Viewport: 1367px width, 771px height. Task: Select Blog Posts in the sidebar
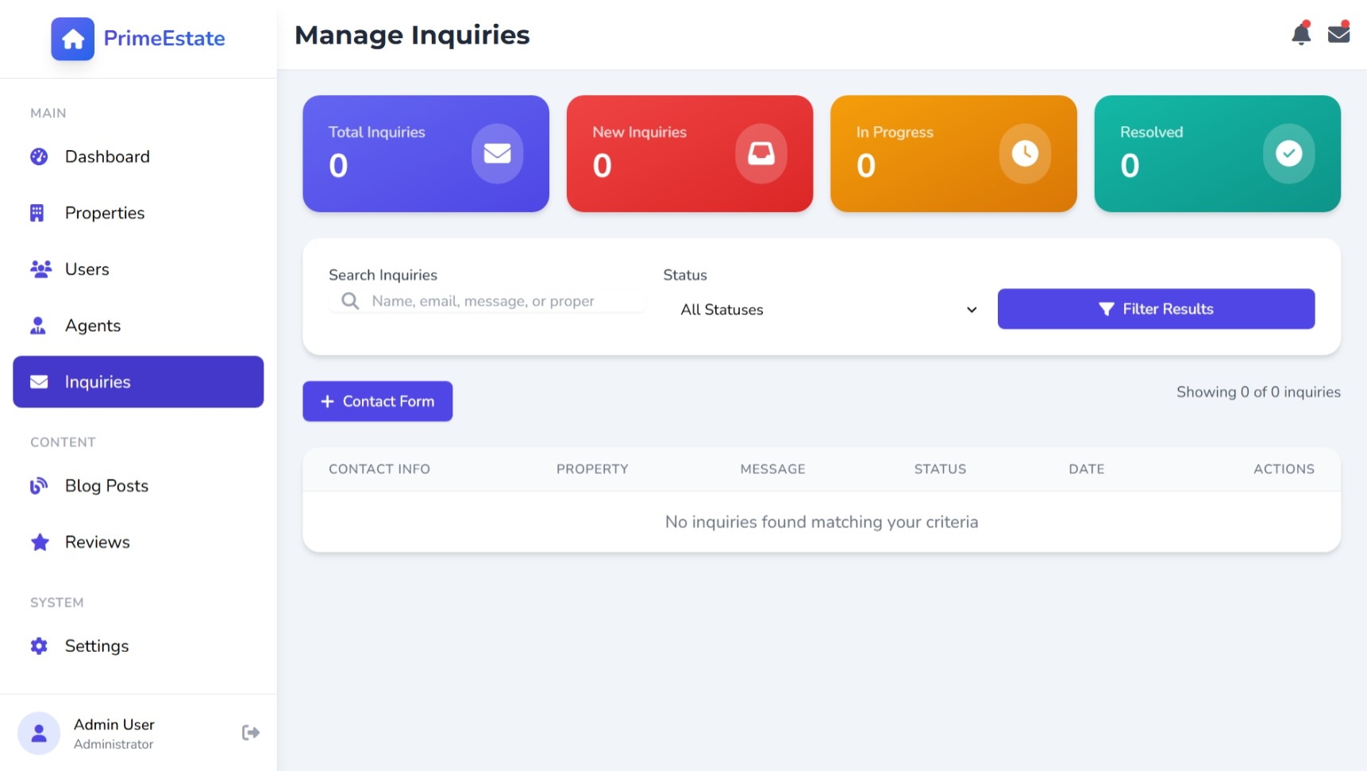click(106, 486)
